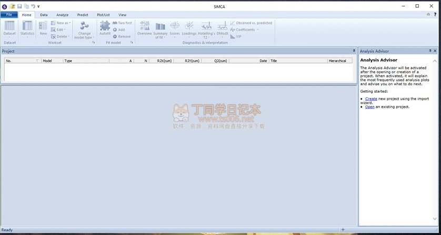Click the Statistics ribbon icon

point(27,26)
